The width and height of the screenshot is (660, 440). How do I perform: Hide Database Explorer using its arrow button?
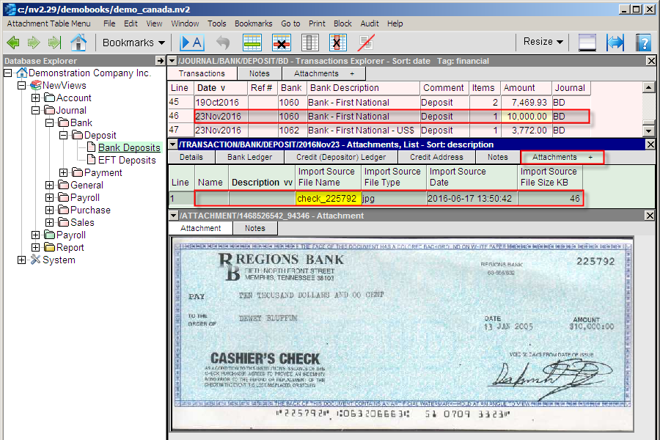[161, 61]
